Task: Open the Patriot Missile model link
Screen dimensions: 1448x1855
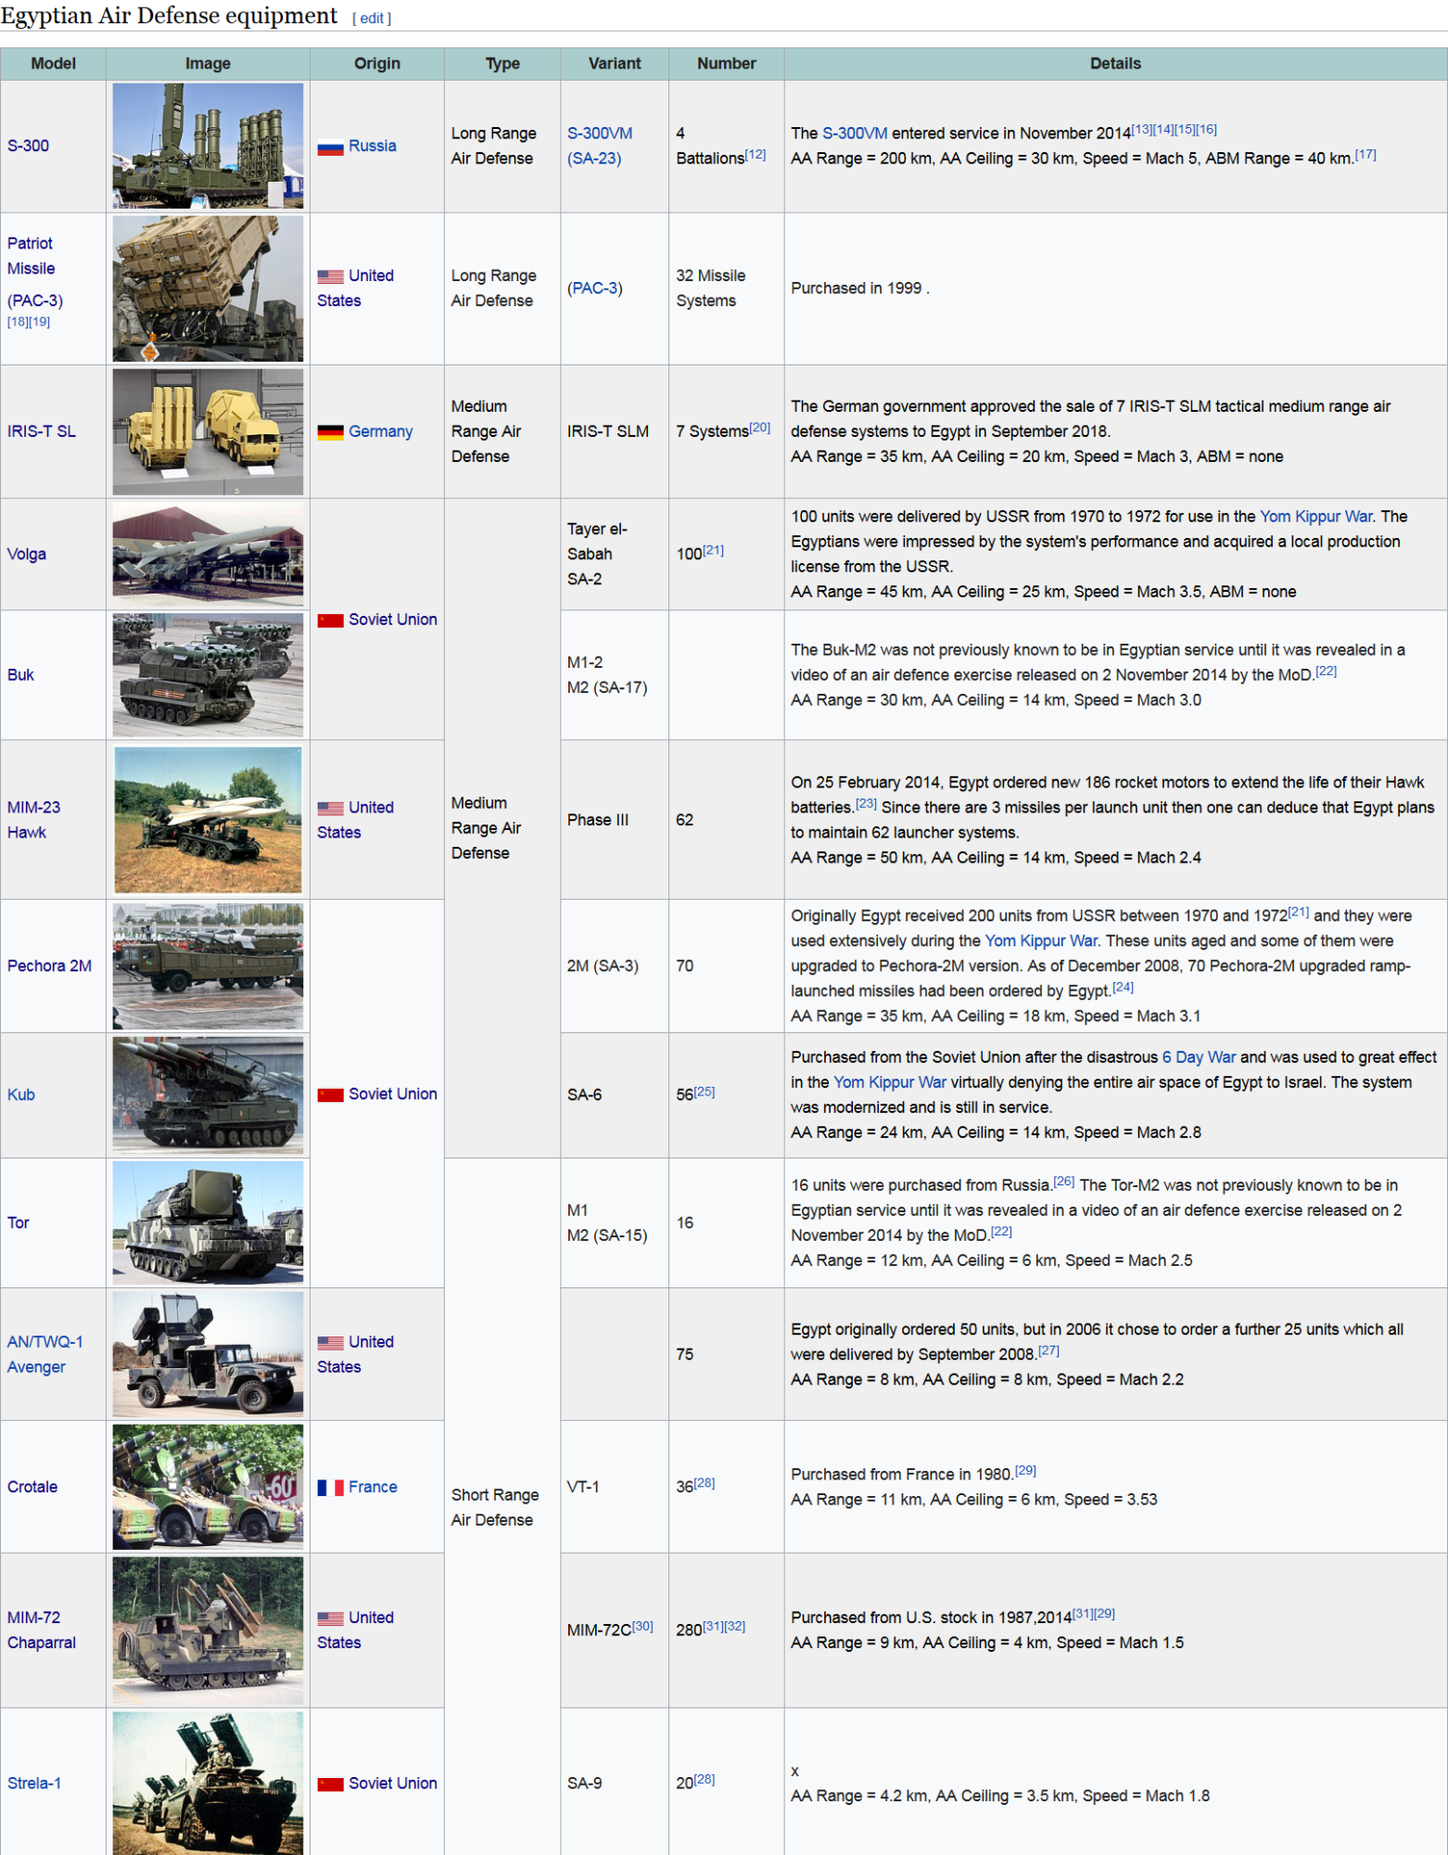Action: click(31, 256)
